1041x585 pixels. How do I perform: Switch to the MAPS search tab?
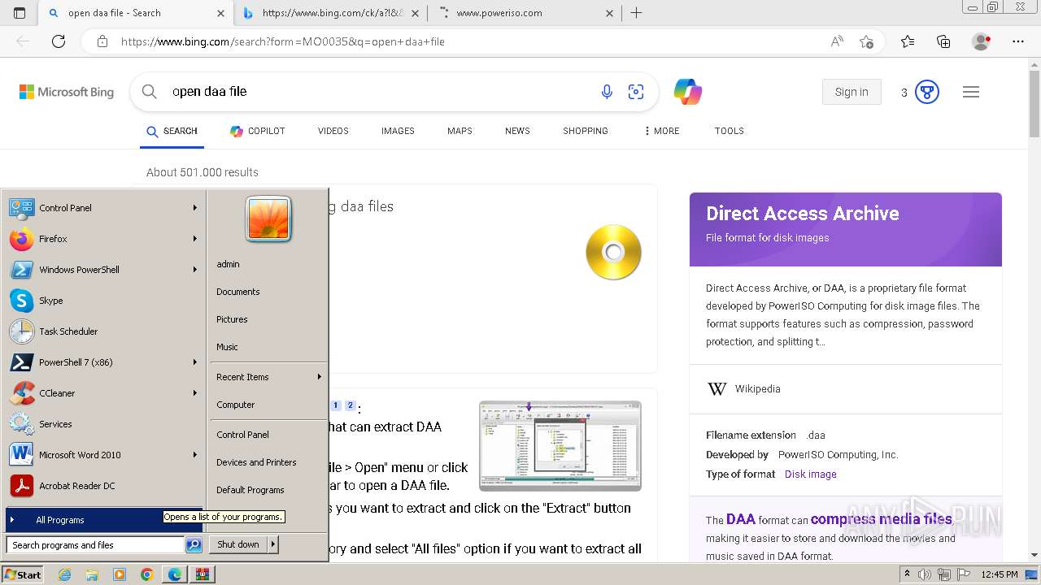(460, 131)
